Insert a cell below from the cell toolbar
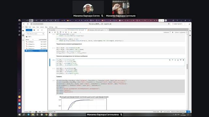 (x=181, y=60)
